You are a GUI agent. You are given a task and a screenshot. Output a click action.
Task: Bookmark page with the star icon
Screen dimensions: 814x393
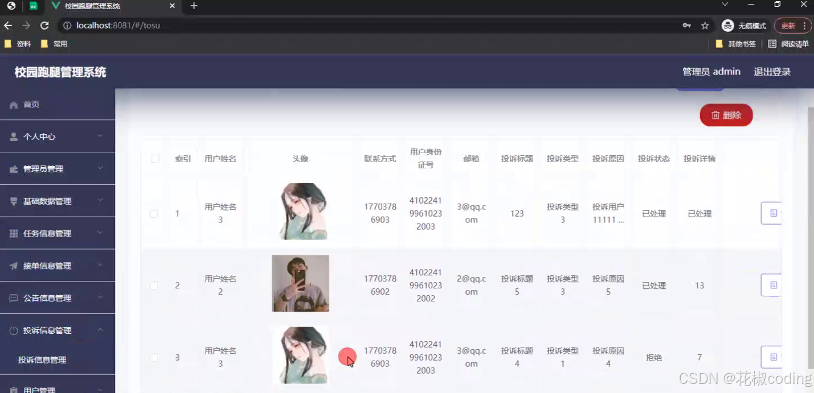coord(705,26)
